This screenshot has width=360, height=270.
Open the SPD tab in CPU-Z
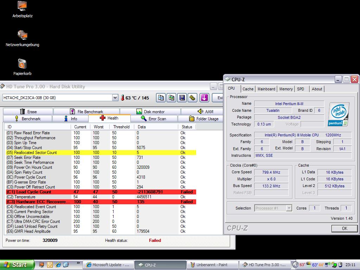[x=301, y=89]
